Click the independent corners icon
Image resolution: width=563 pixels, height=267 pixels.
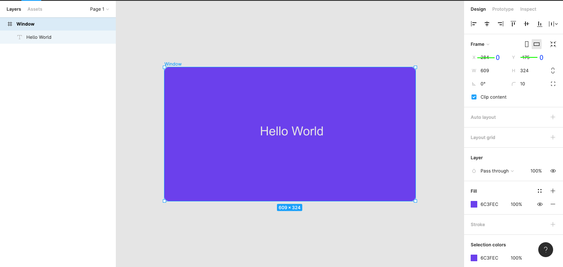(553, 84)
